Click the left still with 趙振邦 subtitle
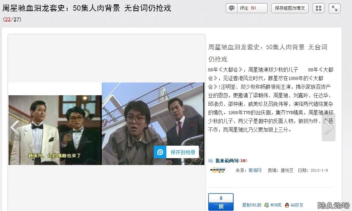352x211 pixels. pos(55,130)
